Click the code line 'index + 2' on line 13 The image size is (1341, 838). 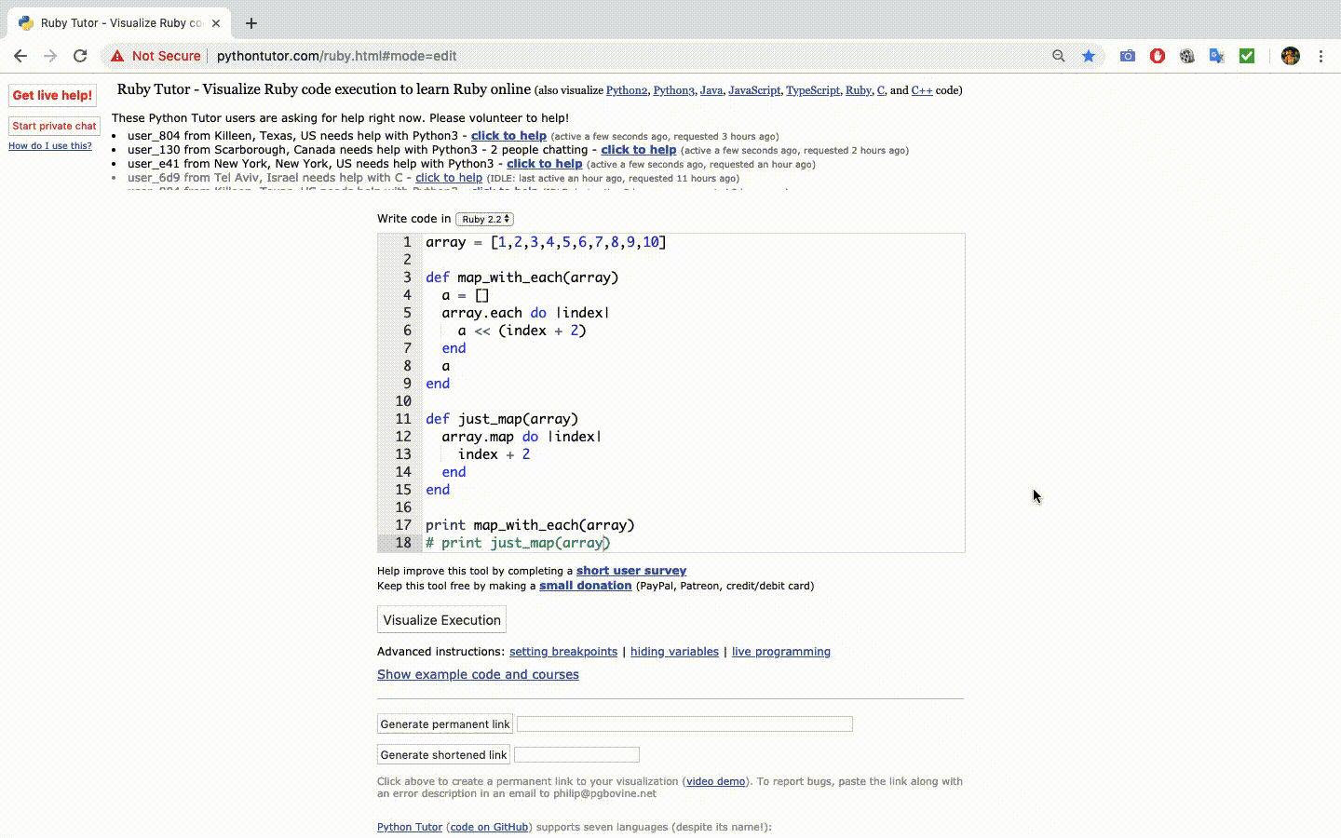pos(494,454)
